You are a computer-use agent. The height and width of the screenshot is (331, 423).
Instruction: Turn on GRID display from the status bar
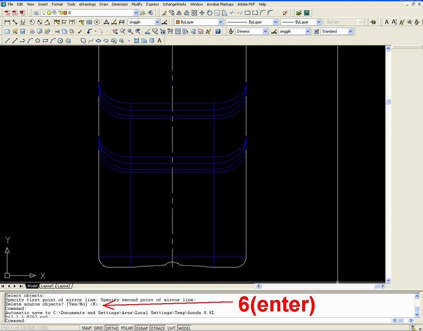98,328
